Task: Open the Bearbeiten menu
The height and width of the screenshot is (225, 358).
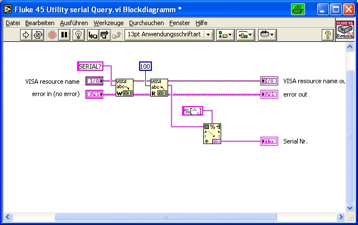Action: pos(40,23)
